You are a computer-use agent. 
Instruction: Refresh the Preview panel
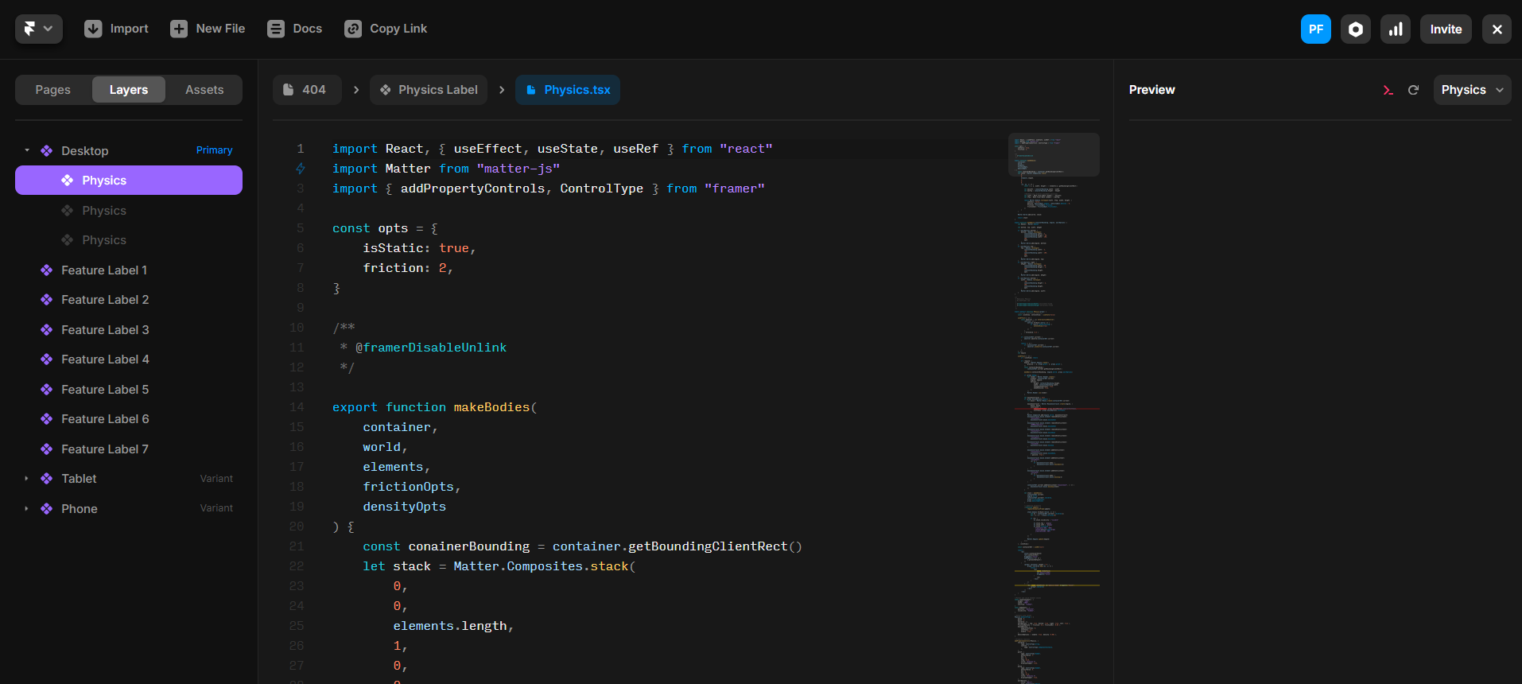click(x=1413, y=90)
